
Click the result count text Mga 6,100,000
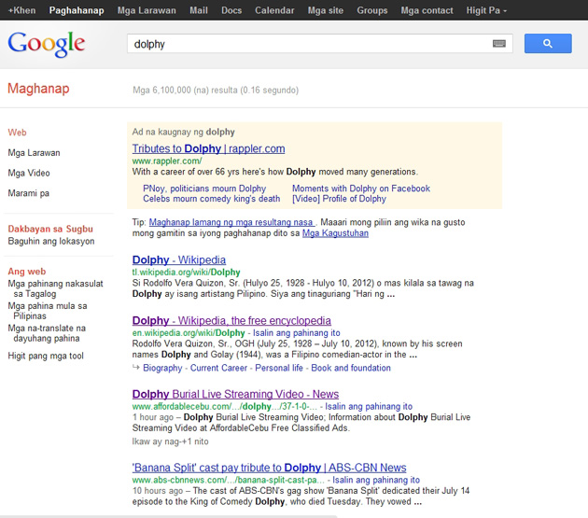pos(216,90)
